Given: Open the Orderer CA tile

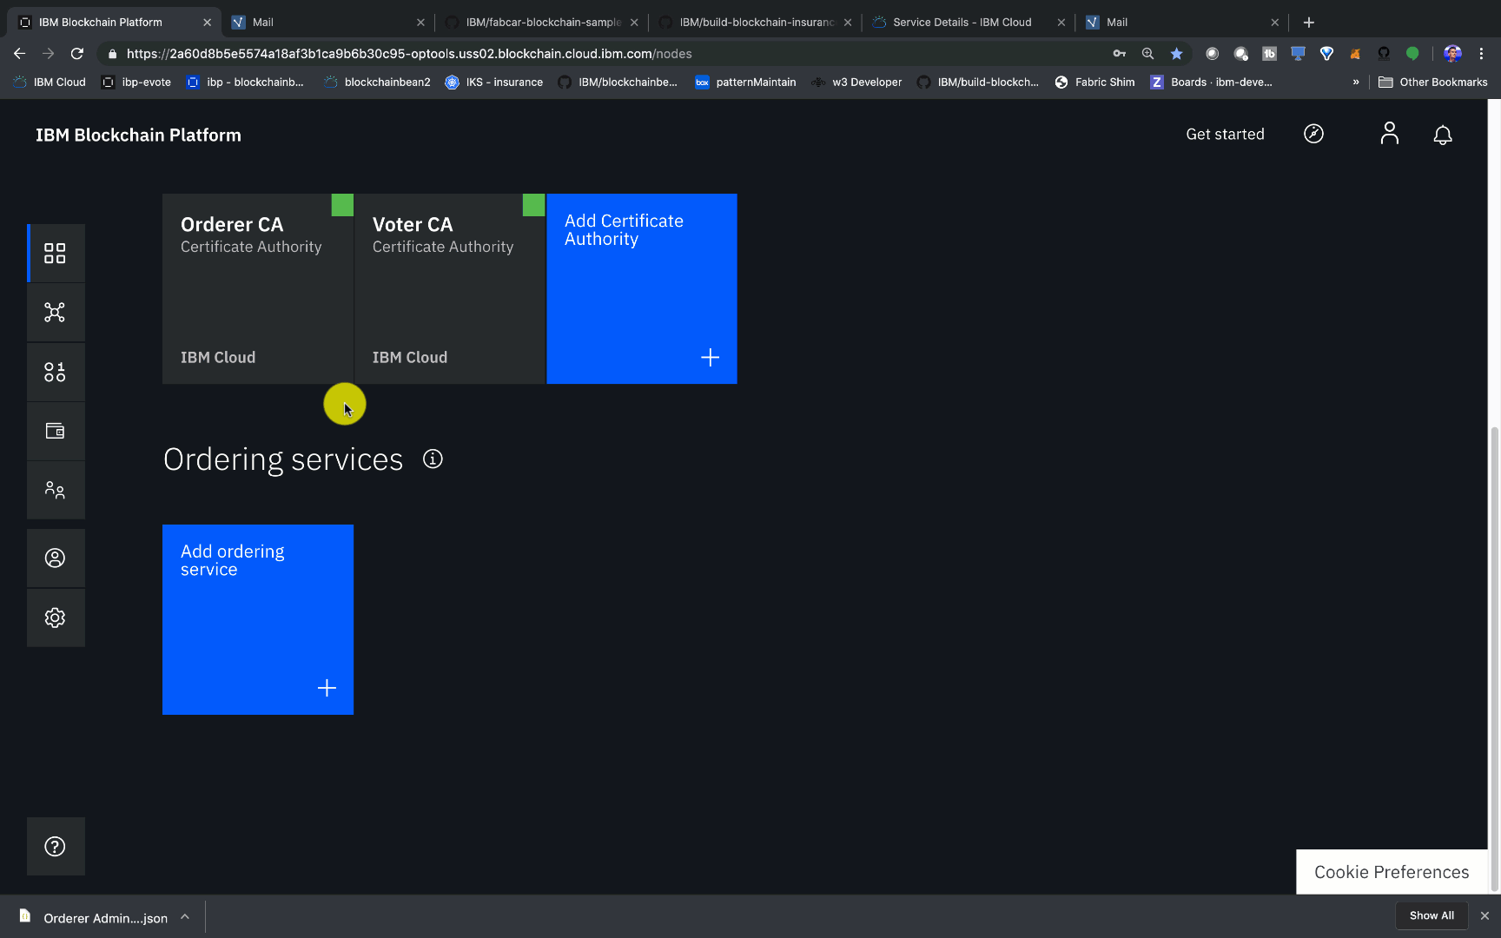Looking at the screenshot, I should [258, 288].
